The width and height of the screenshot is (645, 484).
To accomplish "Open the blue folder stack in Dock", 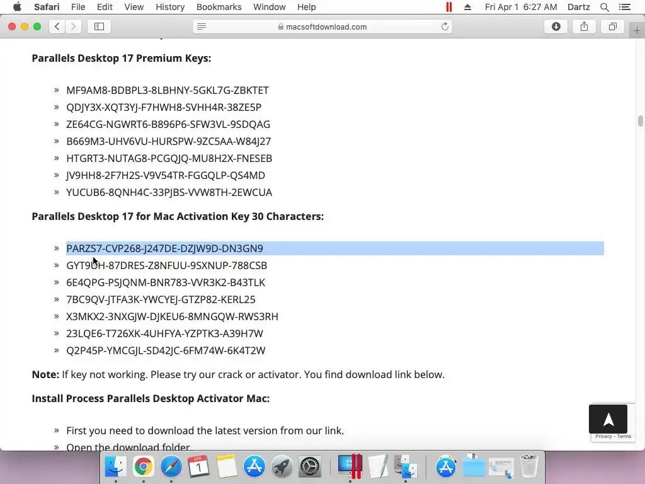I will tap(474, 466).
